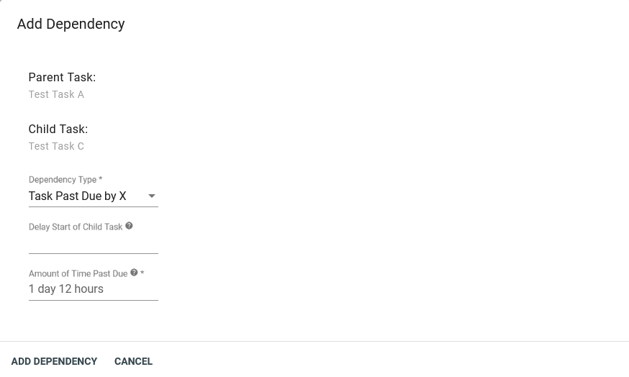Image resolution: width=629 pixels, height=377 pixels.
Task: Click the divider line above the action buttons
Action: pos(314,341)
